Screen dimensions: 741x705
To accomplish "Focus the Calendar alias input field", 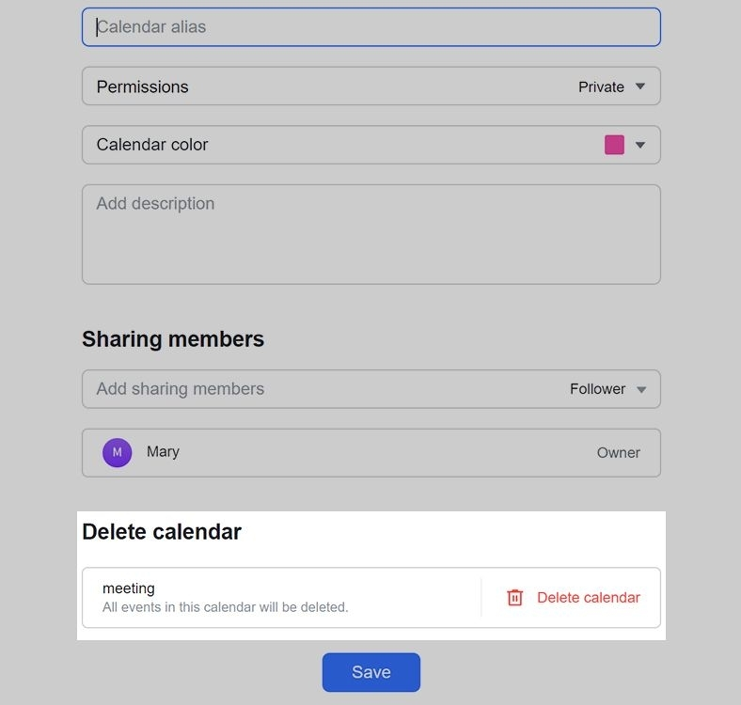I will click(370, 27).
